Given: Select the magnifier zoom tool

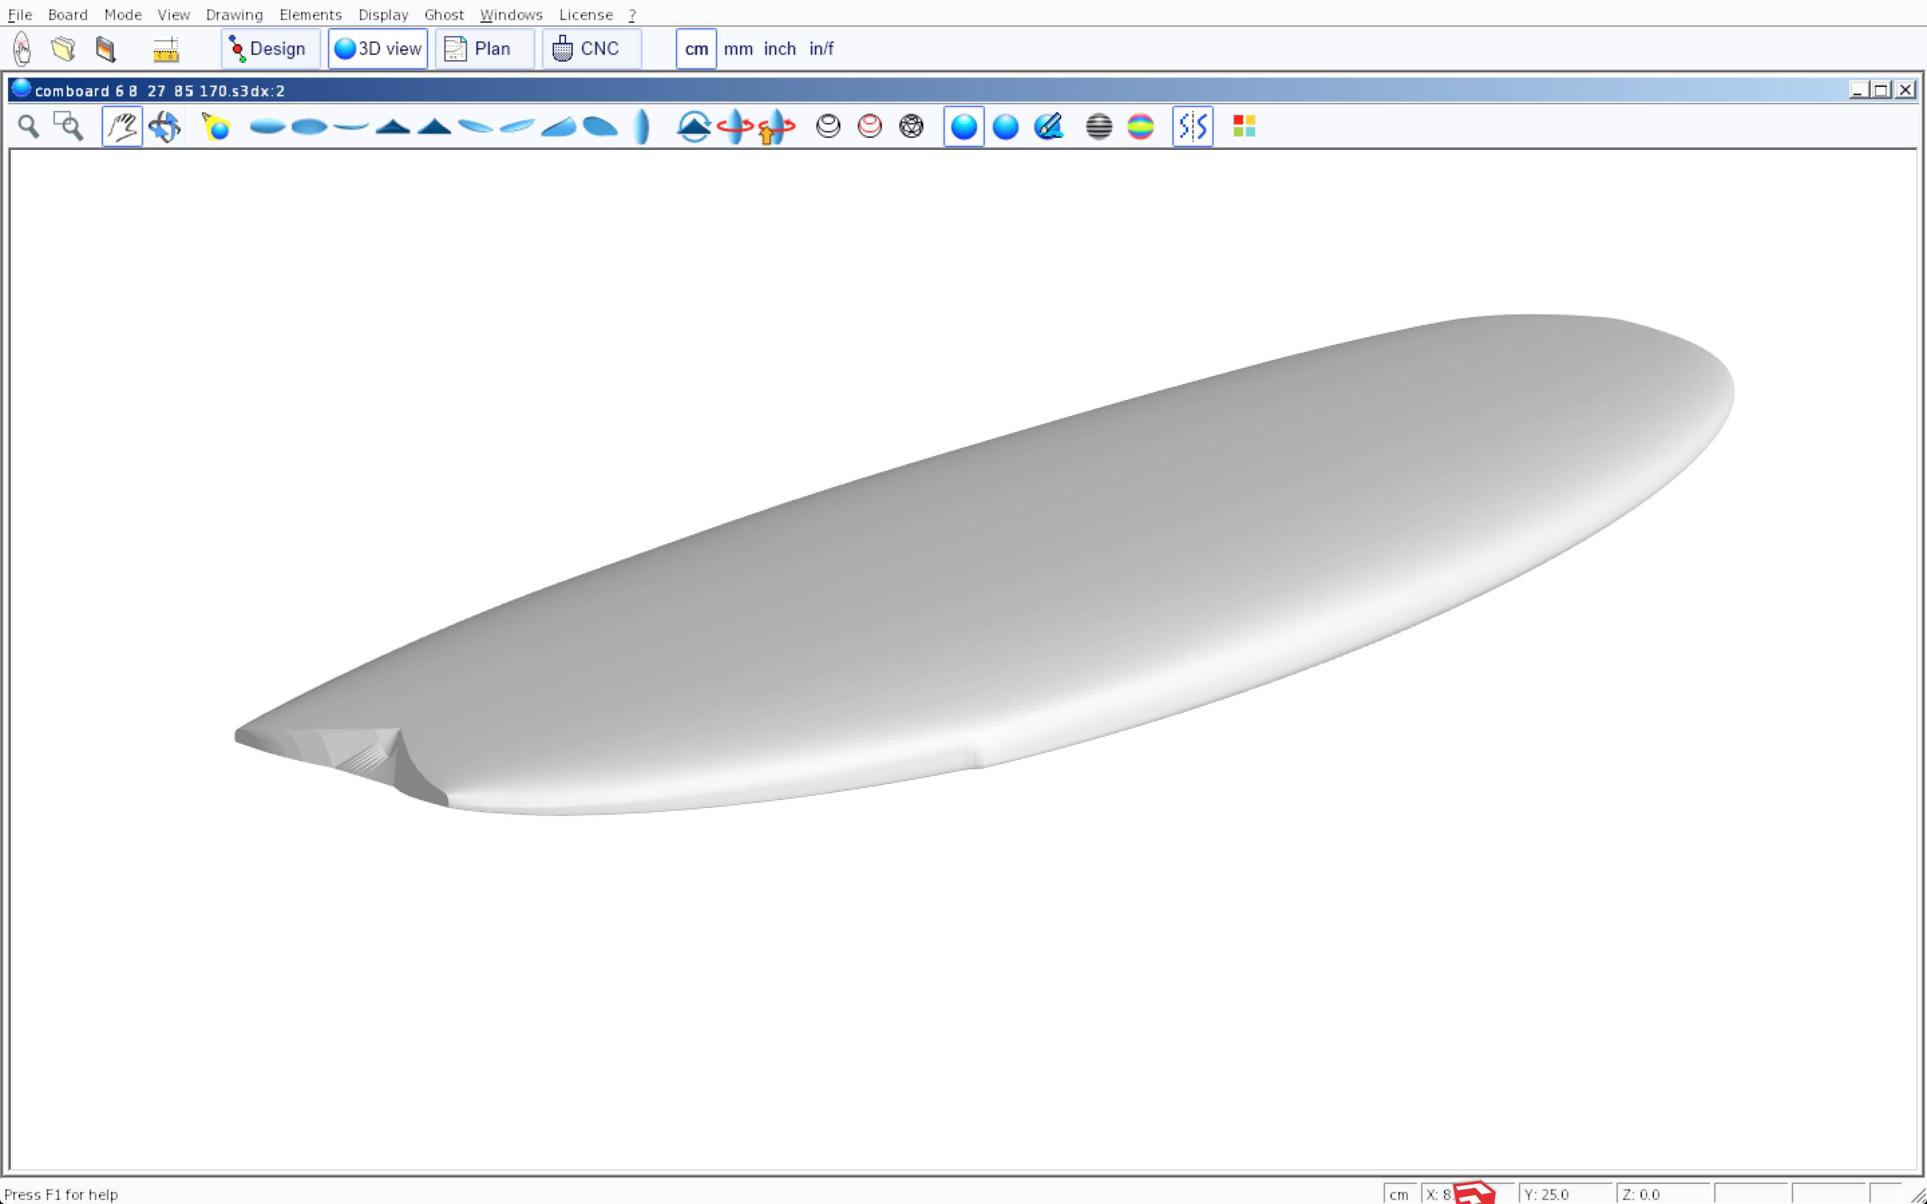Looking at the screenshot, I should point(29,126).
